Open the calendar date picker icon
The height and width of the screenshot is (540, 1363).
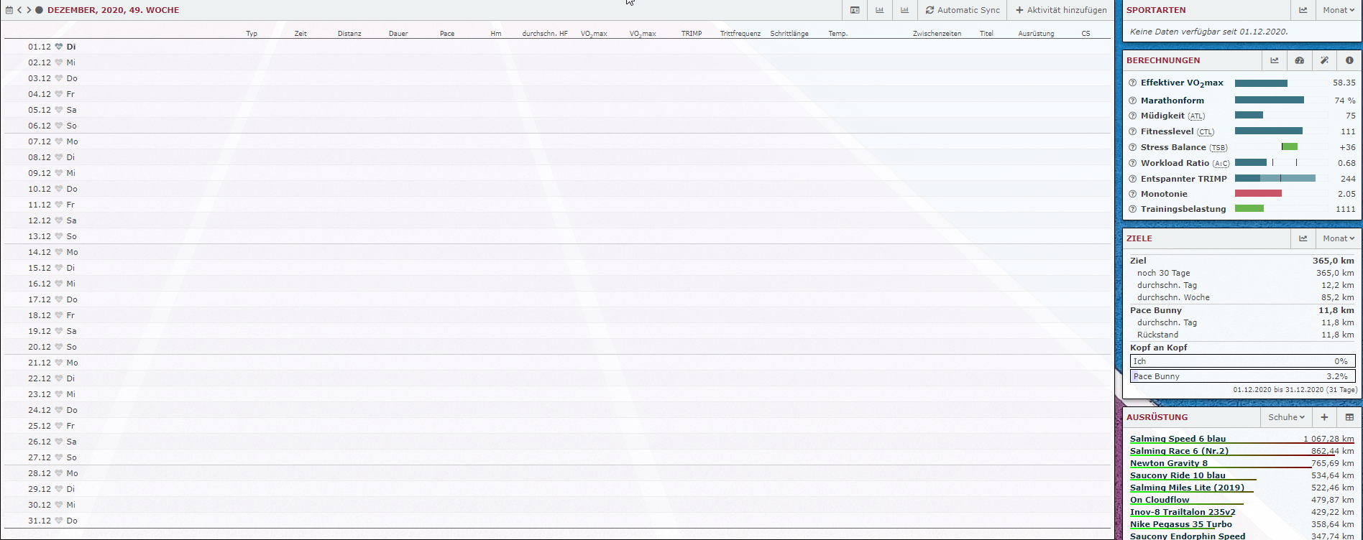9,10
